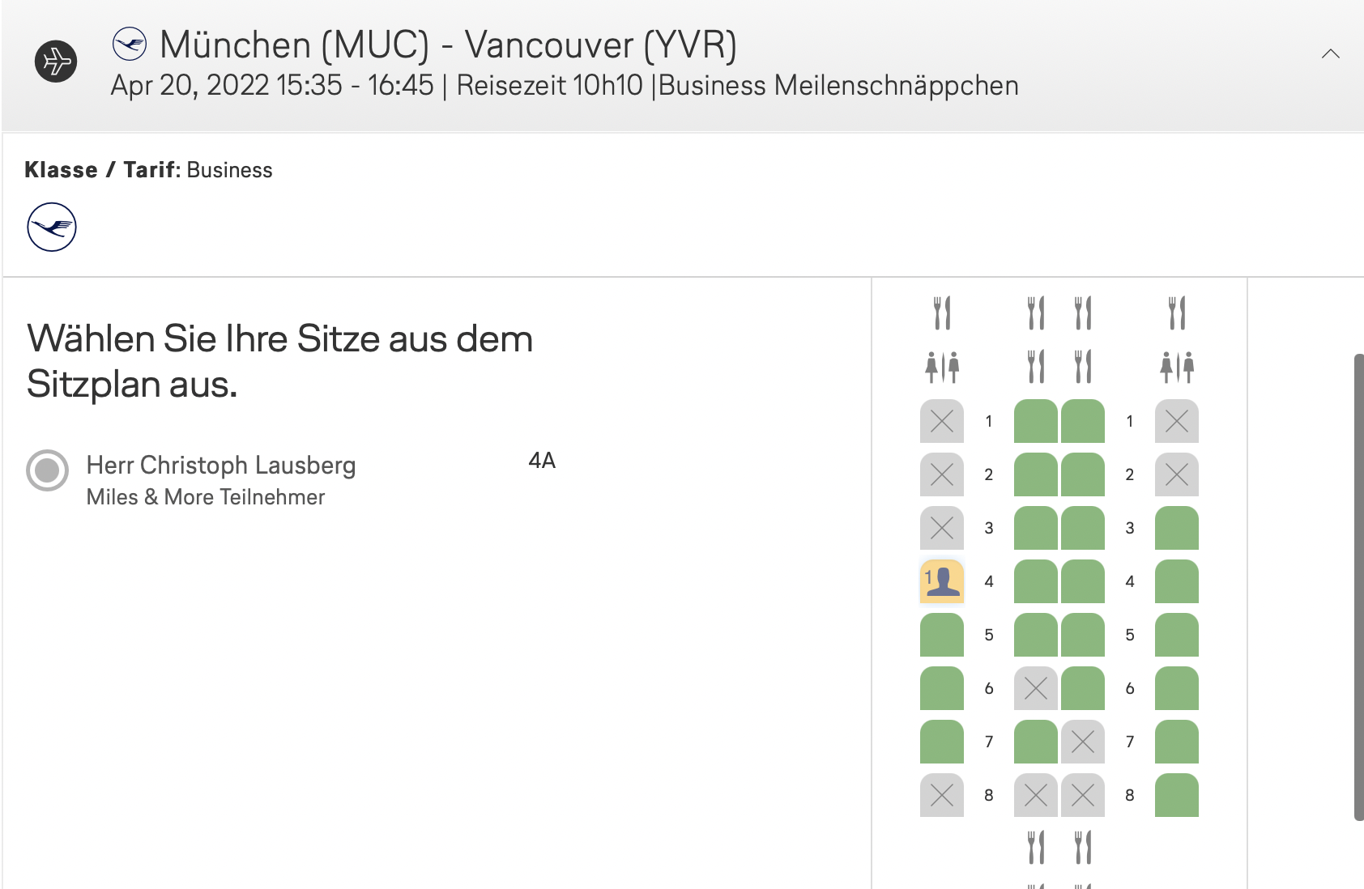
Task: Choose the left window seat in row 6
Action: coord(942,688)
